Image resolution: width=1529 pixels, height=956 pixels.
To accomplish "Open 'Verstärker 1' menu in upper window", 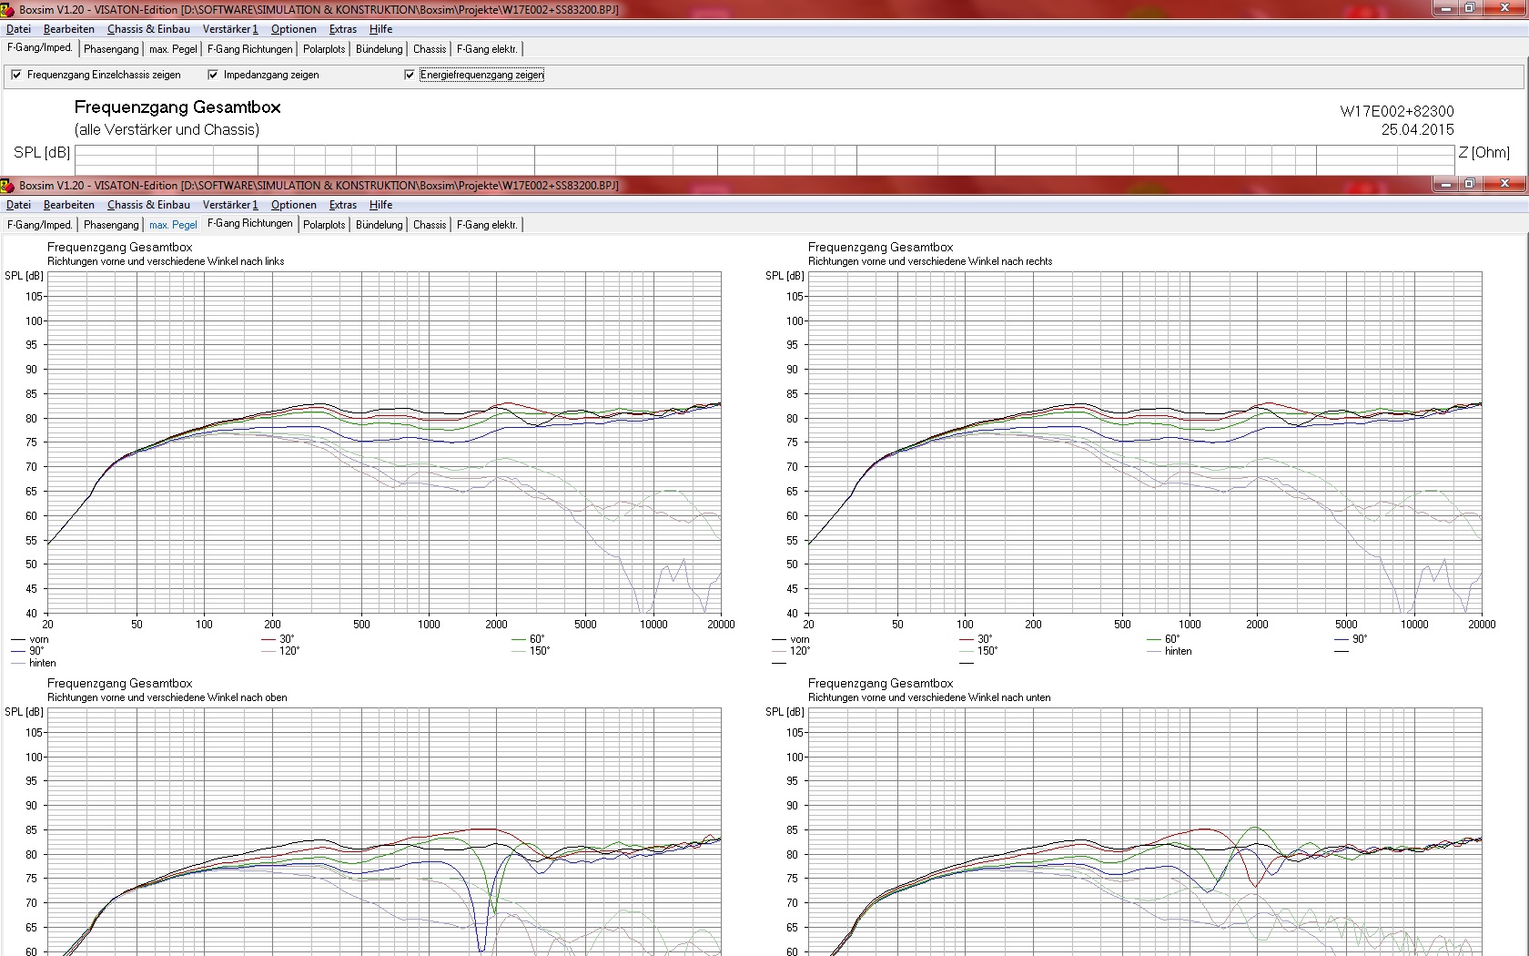I will pyautogui.click(x=230, y=29).
